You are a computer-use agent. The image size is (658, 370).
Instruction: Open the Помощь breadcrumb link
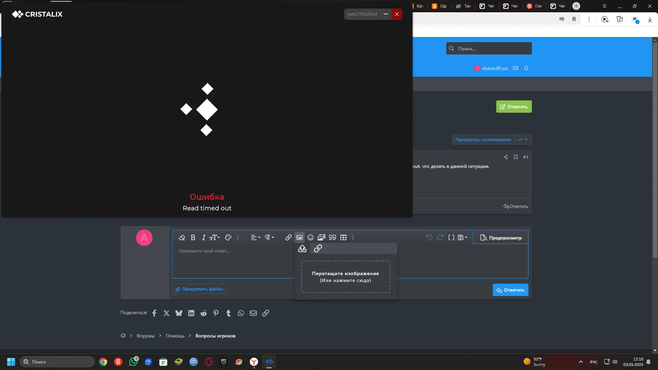tap(175, 336)
